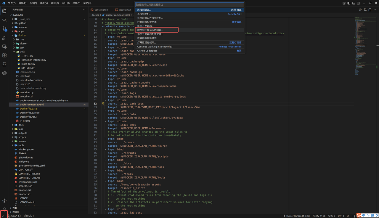Toggle the secondary sidebar visibility
The width and height of the screenshot is (379, 218).
(x=358, y=3)
